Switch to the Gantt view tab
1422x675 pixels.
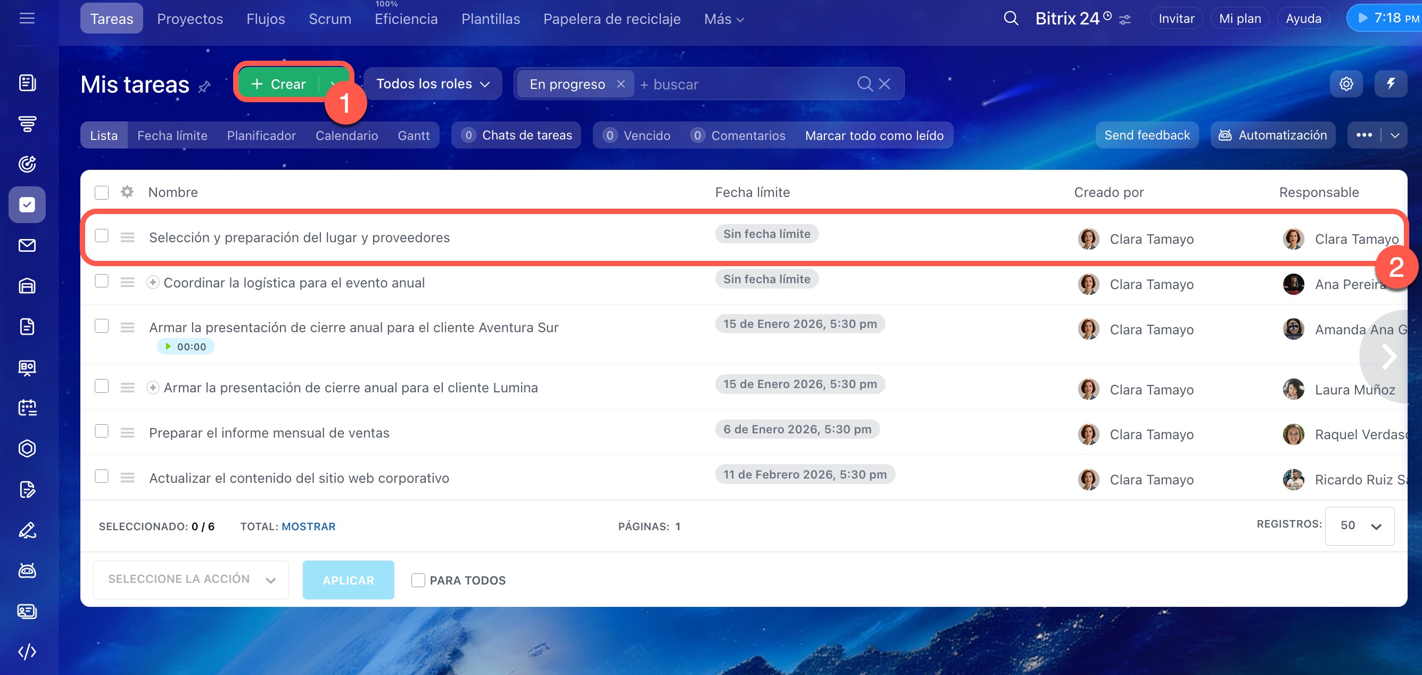[x=414, y=135]
